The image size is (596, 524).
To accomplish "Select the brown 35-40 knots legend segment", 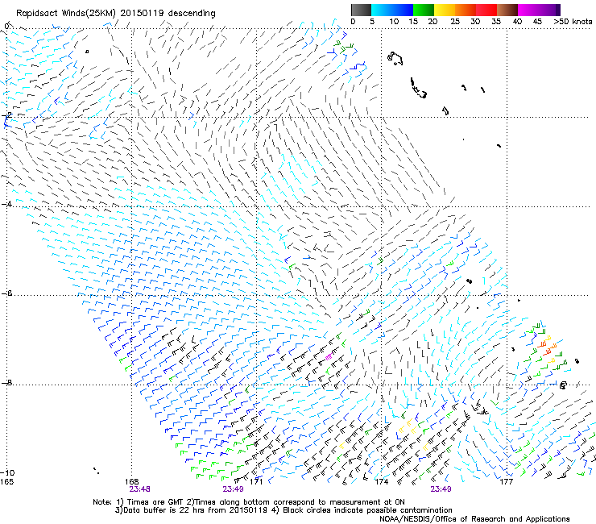I will (507, 10).
